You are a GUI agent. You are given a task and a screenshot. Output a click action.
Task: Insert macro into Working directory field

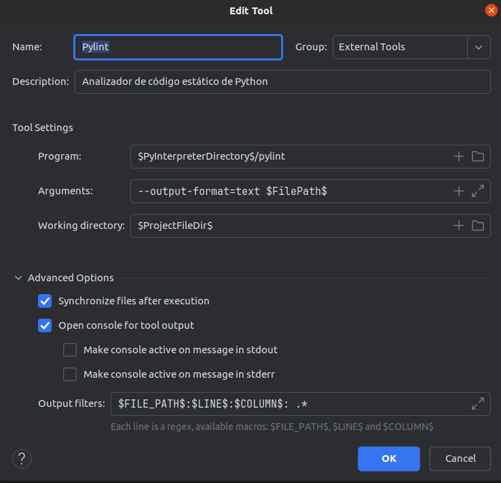[x=458, y=226]
